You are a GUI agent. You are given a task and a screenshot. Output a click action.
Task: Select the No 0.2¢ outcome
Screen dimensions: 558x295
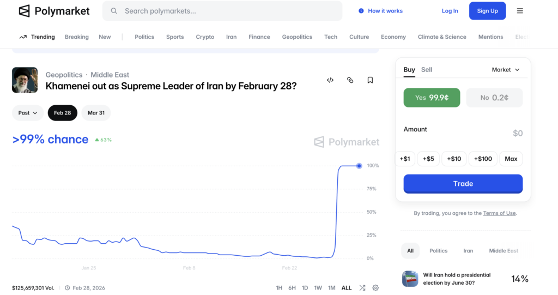click(x=494, y=98)
